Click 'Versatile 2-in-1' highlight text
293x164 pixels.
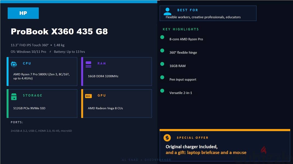click(181, 93)
